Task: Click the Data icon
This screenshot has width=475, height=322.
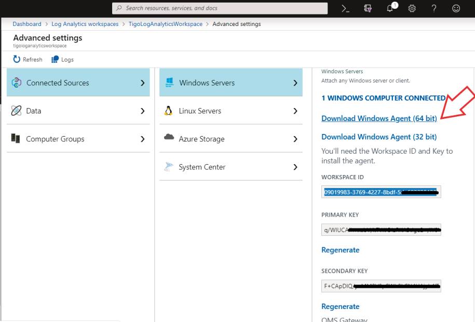Action: (16, 111)
